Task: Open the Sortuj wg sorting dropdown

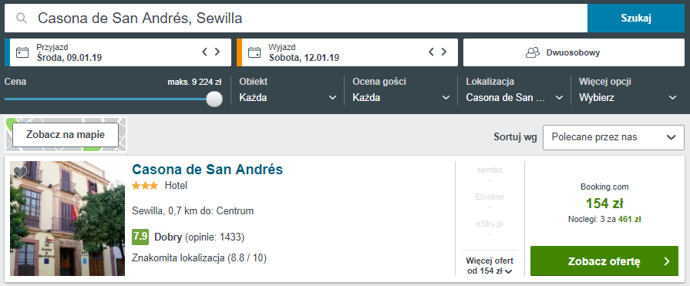Action: click(614, 137)
